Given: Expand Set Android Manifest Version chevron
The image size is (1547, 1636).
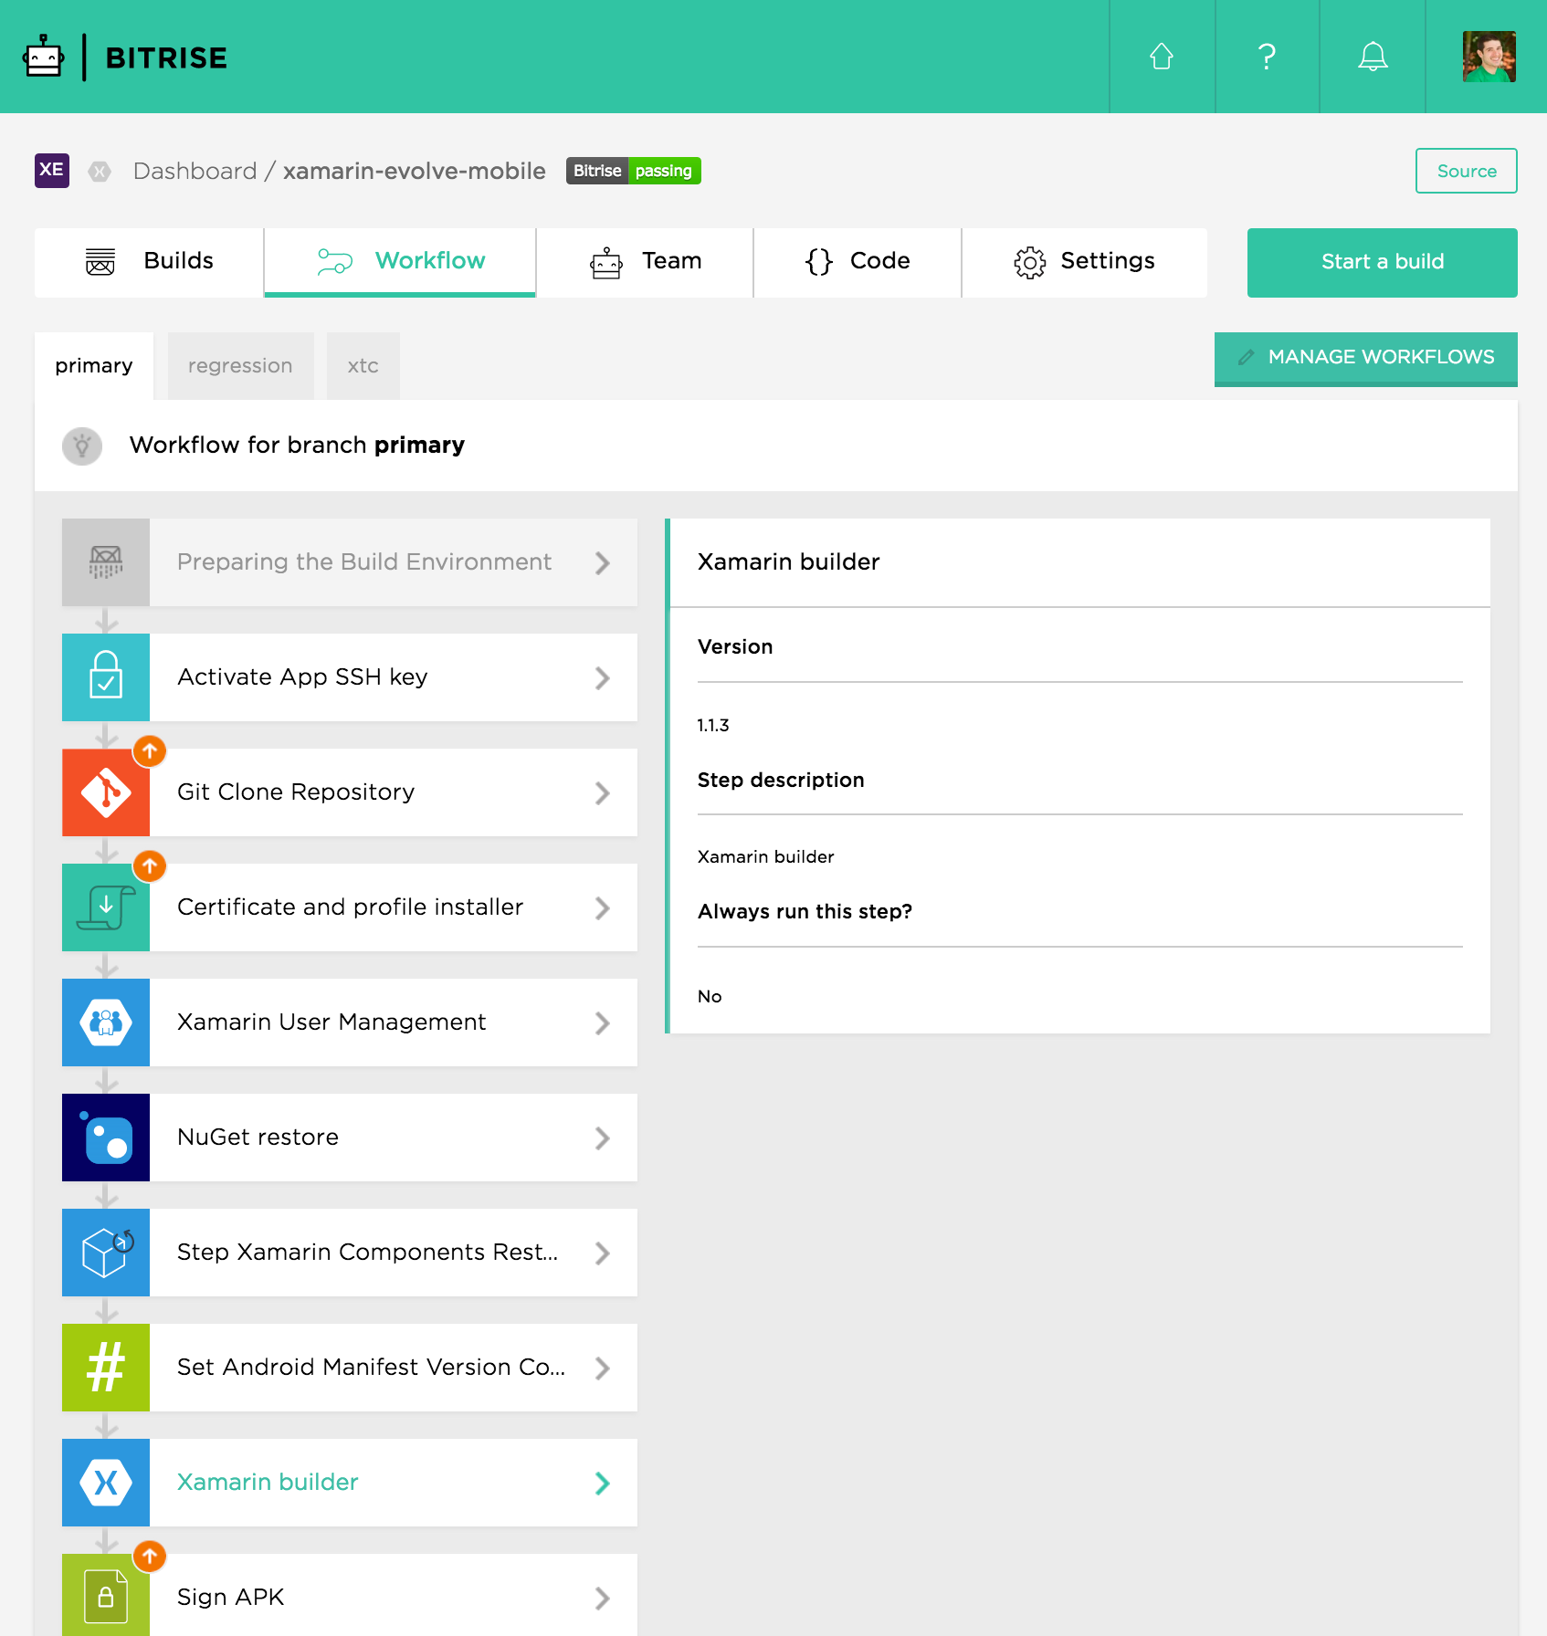Looking at the screenshot, I should (x=602, y=1368).
